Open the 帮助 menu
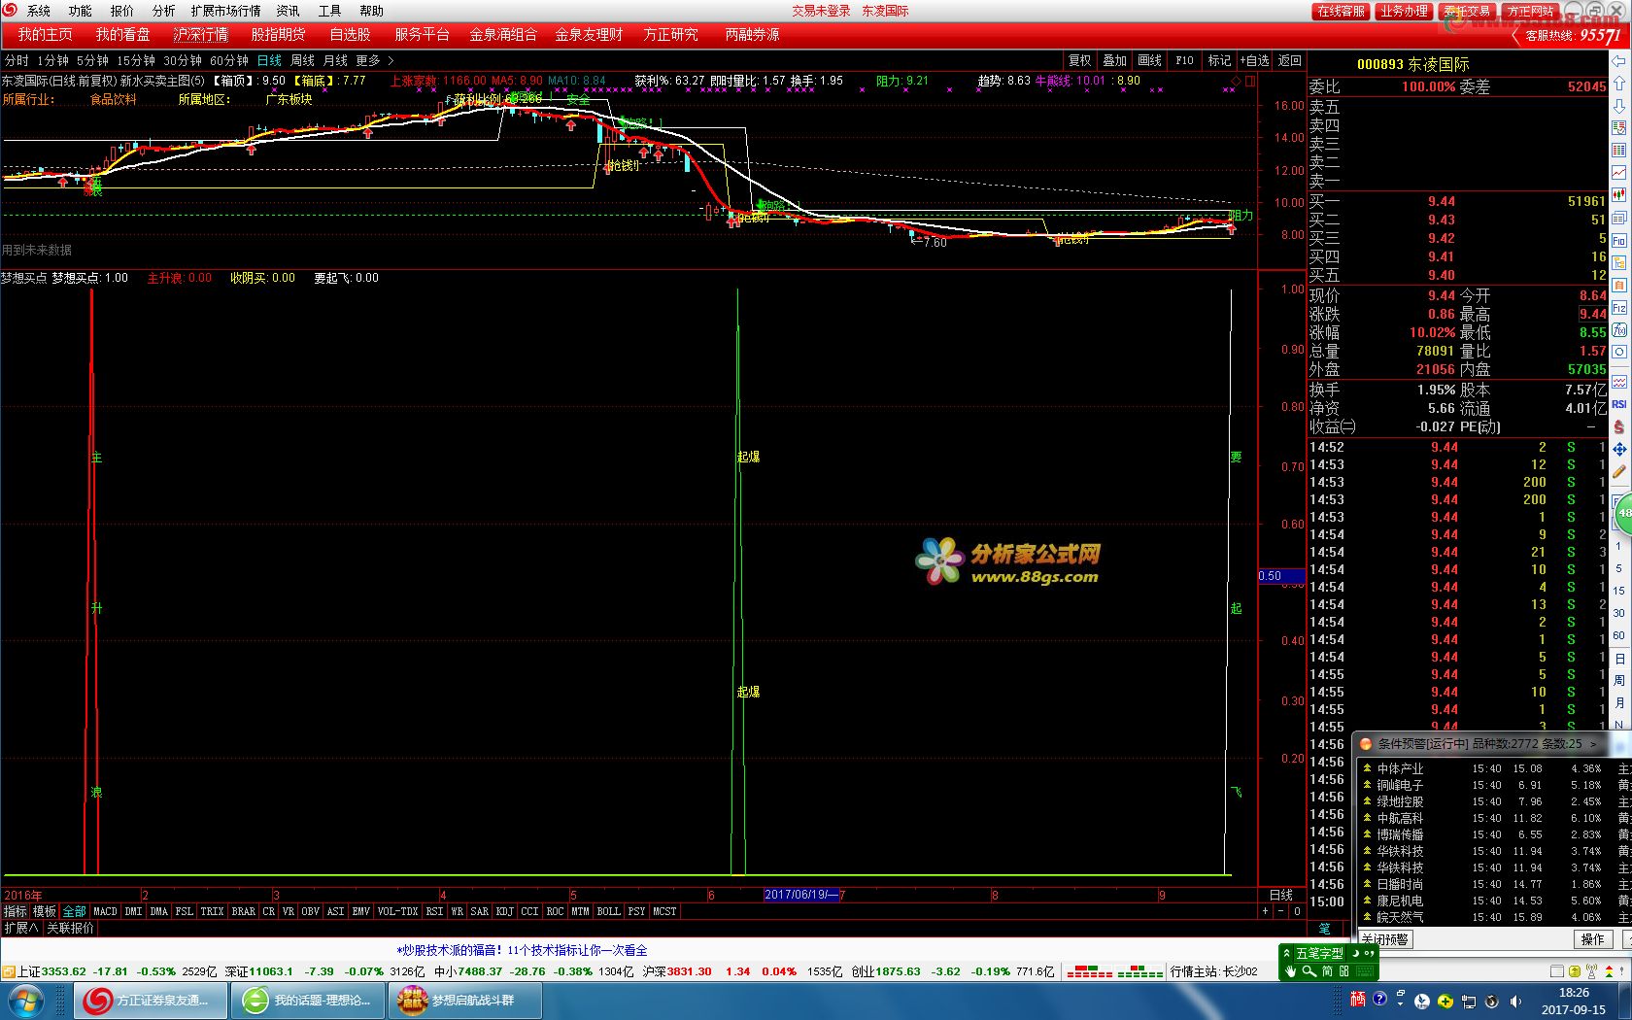The width and height of the screenshot is (1632, 1020). tap(372, 11)
